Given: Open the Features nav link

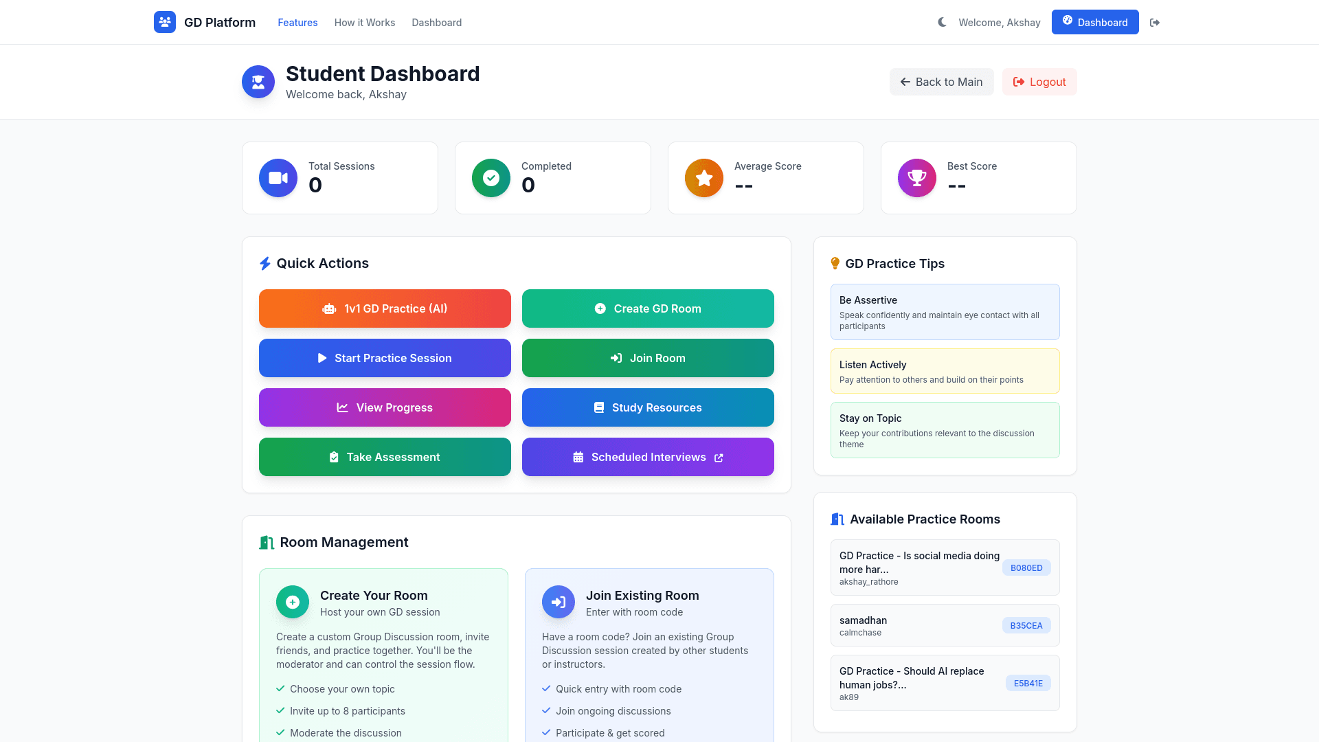Looking at the screenshot, I should [297, 23].
